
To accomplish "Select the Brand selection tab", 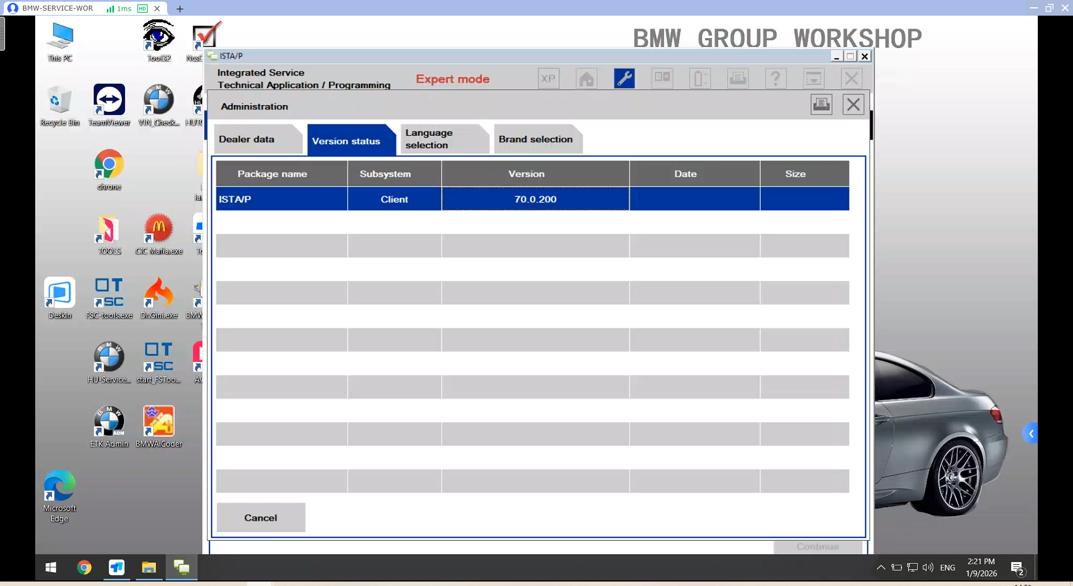I will point(535,139).
